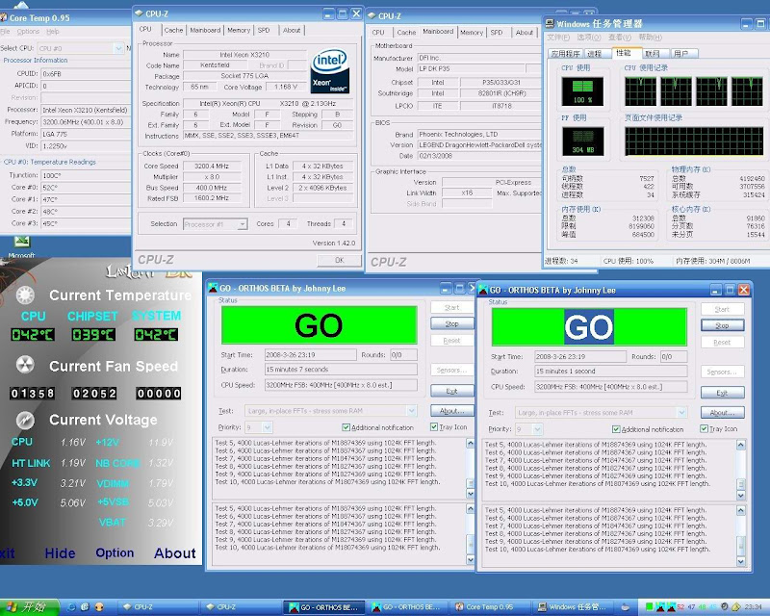The height and width of the screenshot is (616, 770).
Task: Toggle Tray Icon in the inactive Orthos window
Action: 434,426
